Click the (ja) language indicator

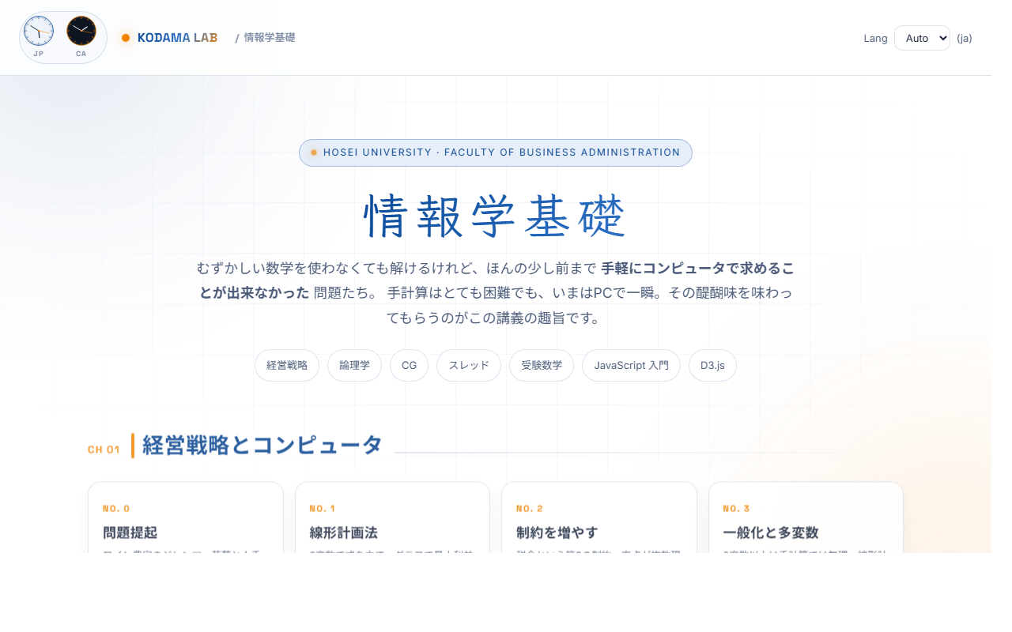965,38
